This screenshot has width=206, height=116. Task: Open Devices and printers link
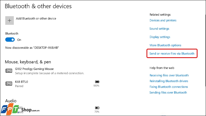pos(163,20)
